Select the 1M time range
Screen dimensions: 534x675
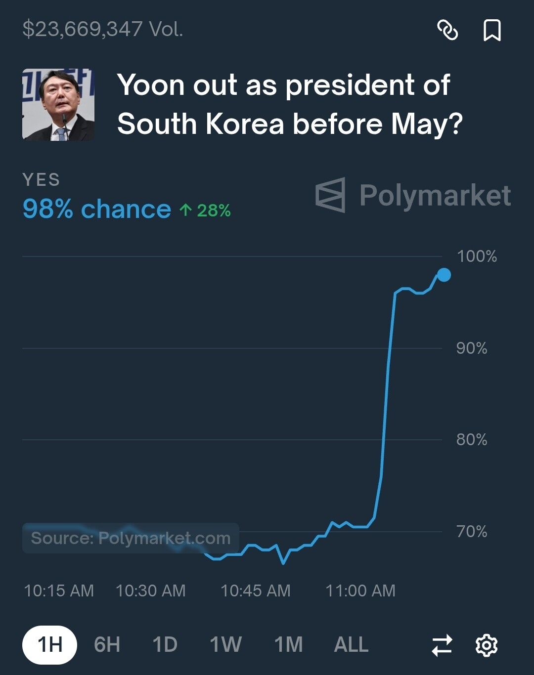(288, 645)
